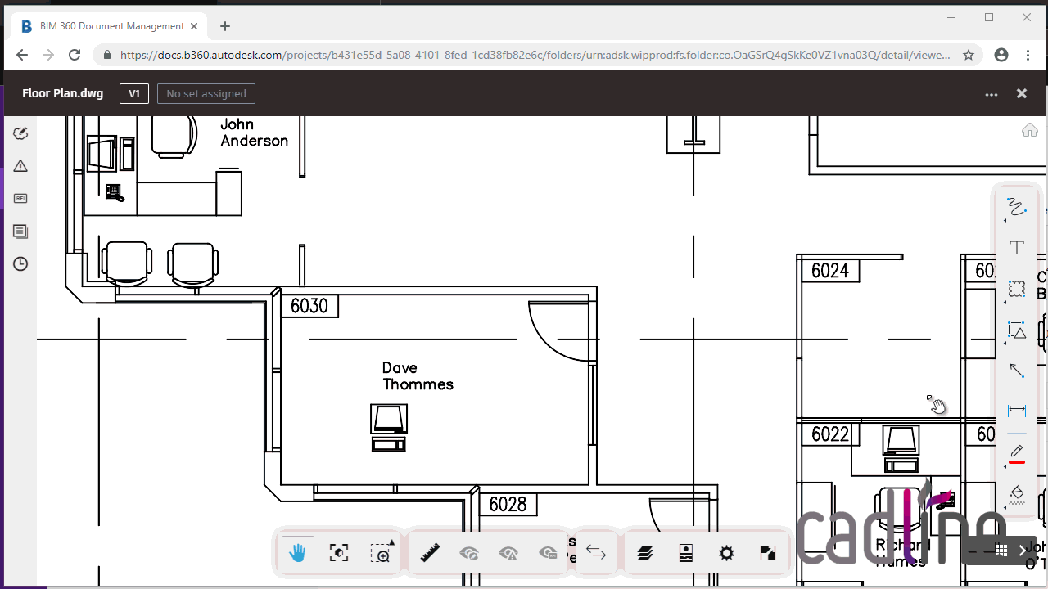Open a new browser tab
Image resolution: width=1048 pixels, height=589 pixels.
(x=225, y=26)
